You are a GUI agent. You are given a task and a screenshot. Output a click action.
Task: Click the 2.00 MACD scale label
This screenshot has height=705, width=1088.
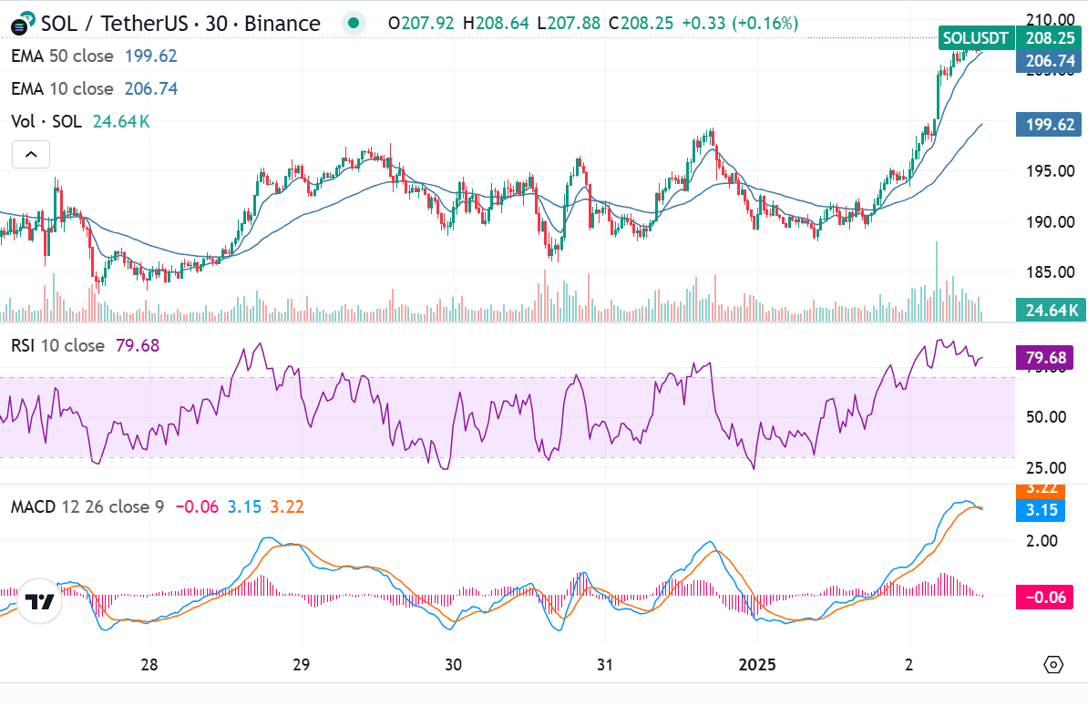1042,540
